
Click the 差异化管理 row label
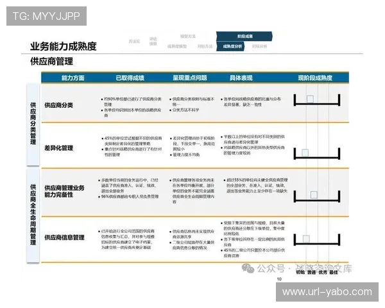[x=58, y=148]
